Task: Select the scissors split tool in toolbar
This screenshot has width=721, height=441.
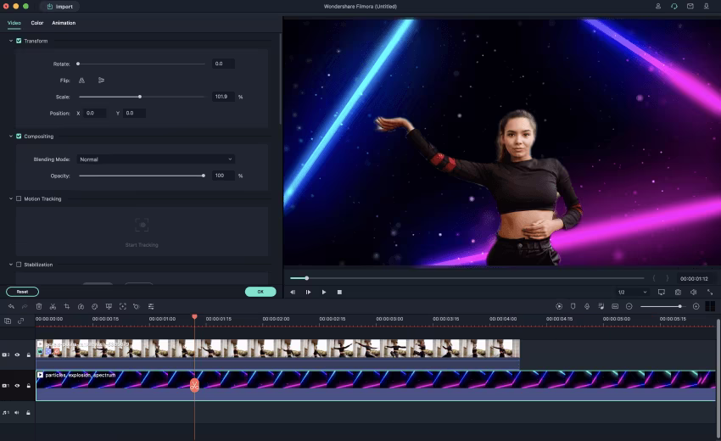Action: tap(53, 306)
